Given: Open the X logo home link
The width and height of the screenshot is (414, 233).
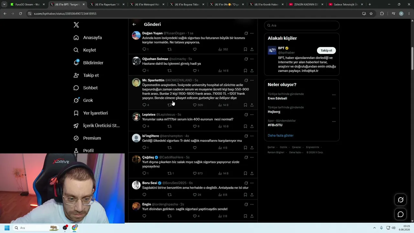Looking at the screenshot, I should click(x=76, y=25).
